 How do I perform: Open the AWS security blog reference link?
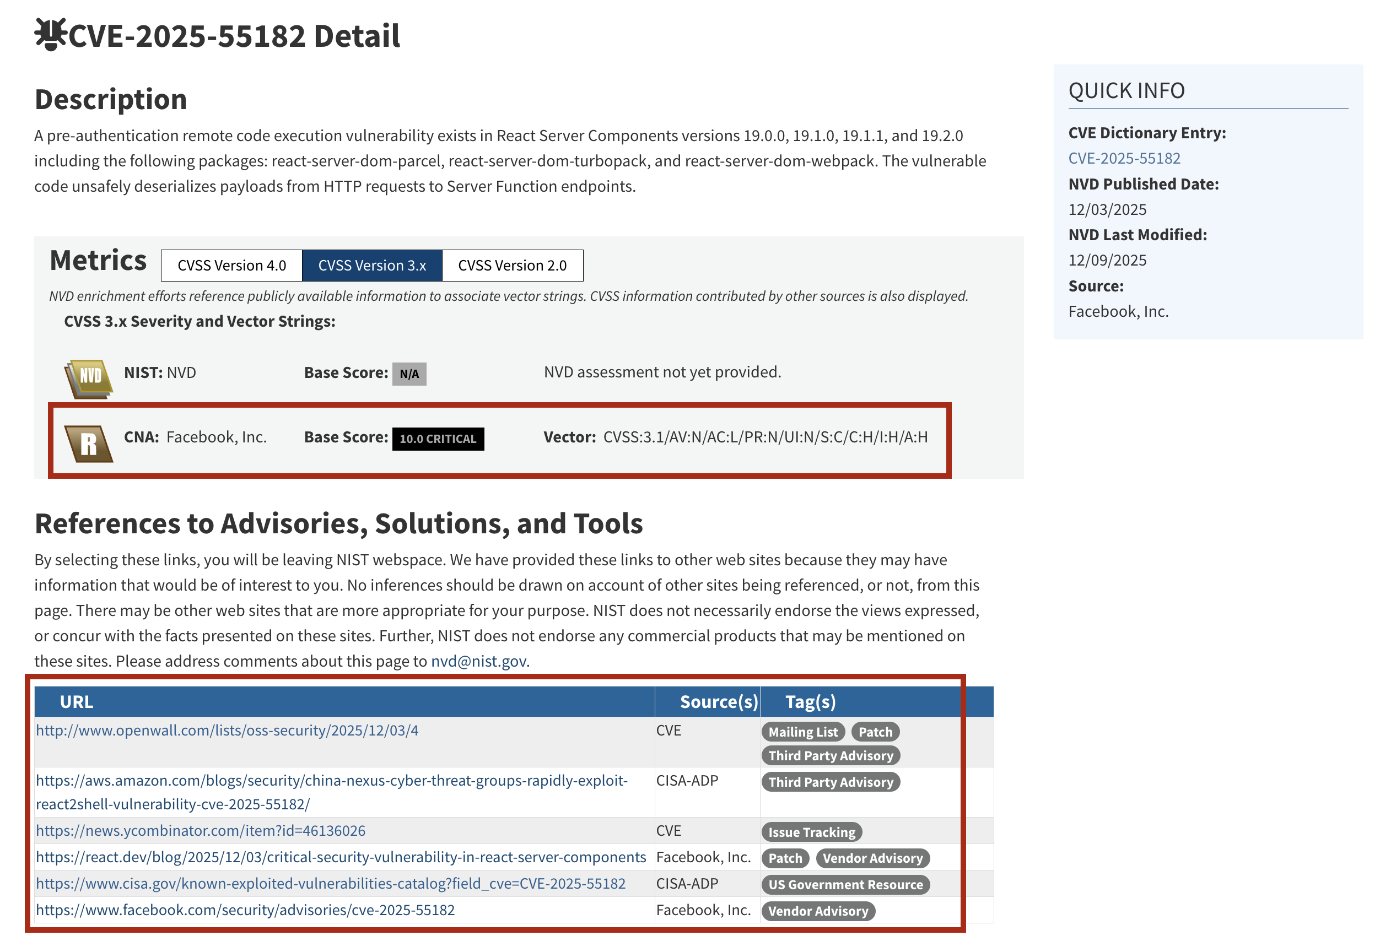pyautogui.click(x=331, y=780)
